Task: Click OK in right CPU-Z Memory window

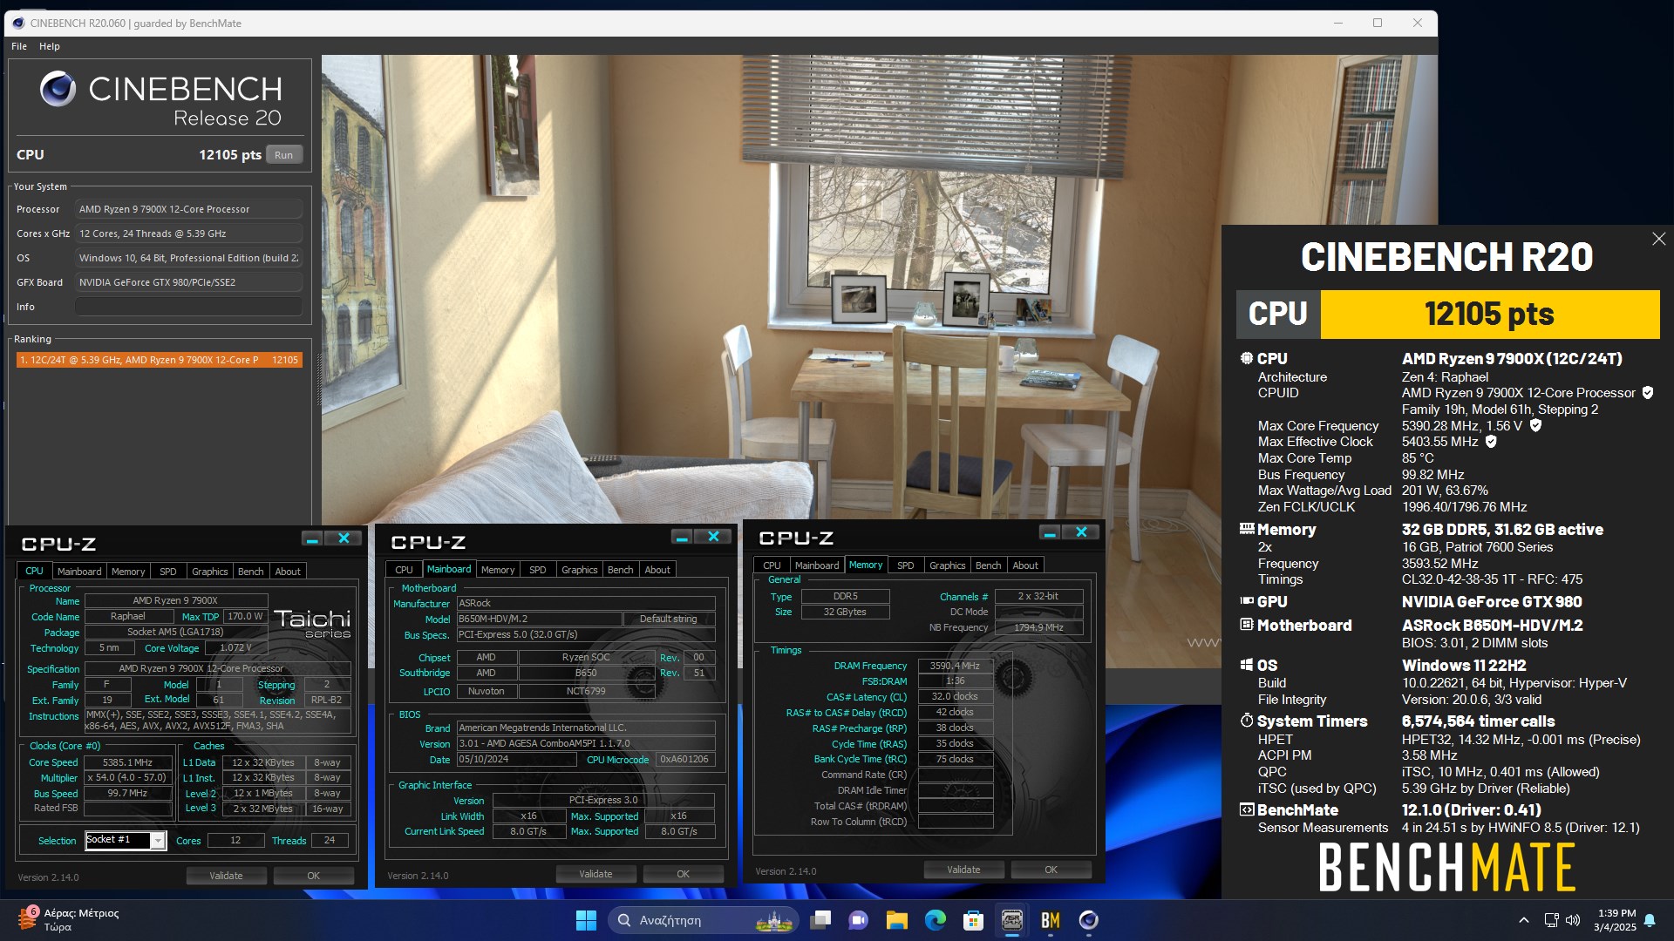Action: click(x=1051, y=870)
